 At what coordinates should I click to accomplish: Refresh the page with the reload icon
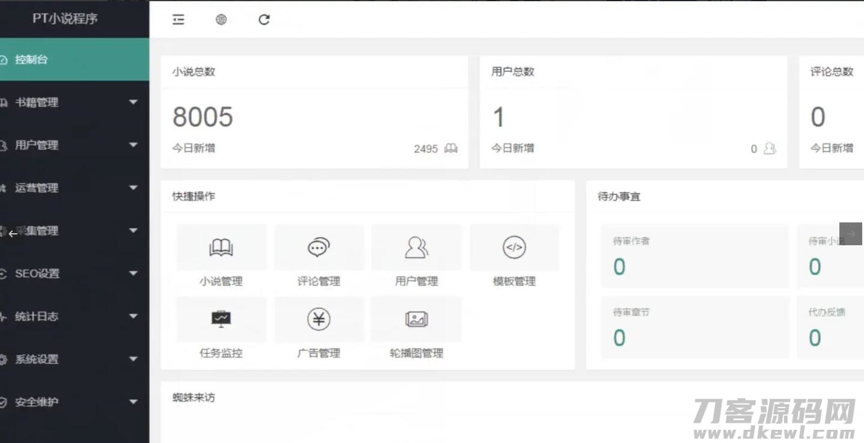coord(263,19)
